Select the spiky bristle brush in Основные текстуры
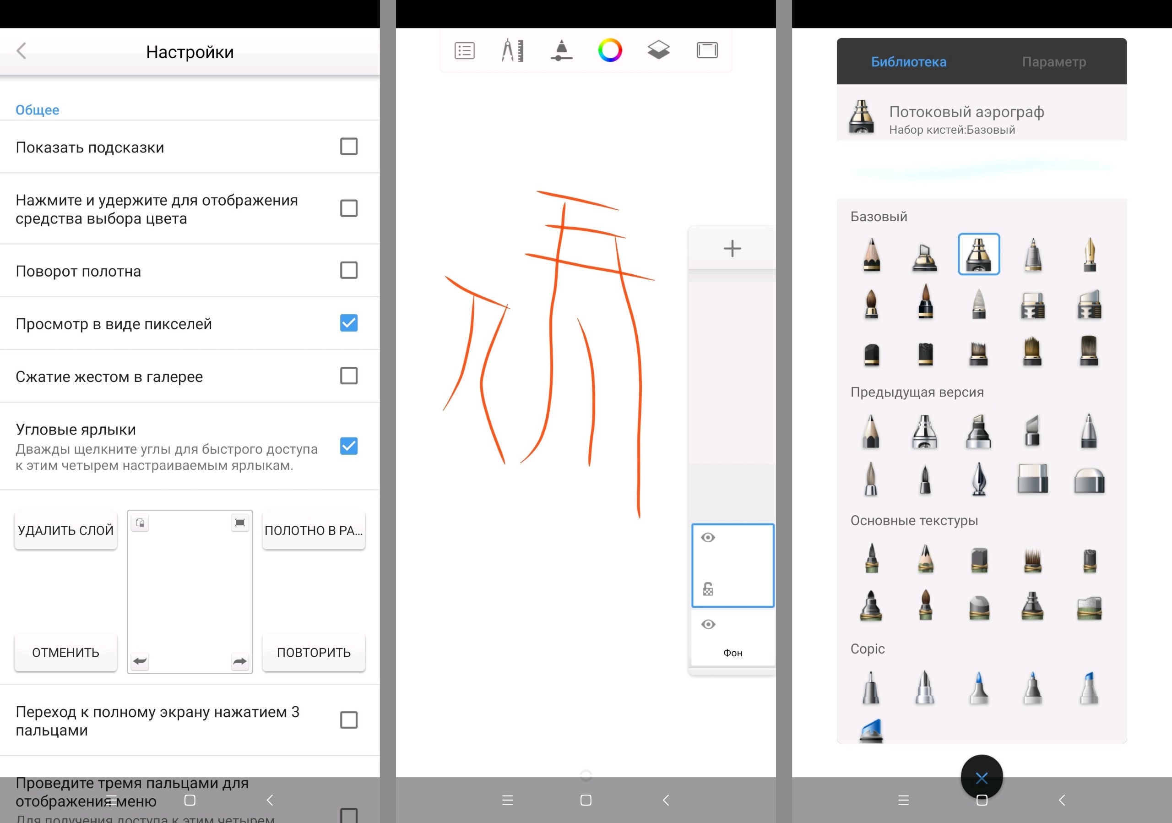 tap(1033, 560)
